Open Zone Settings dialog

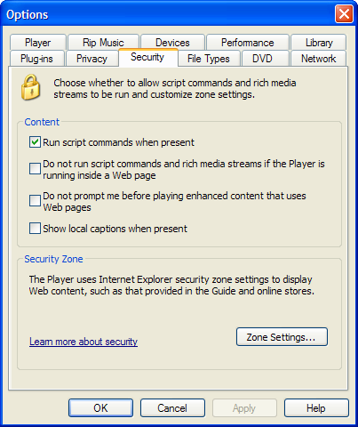coord(282,337)
